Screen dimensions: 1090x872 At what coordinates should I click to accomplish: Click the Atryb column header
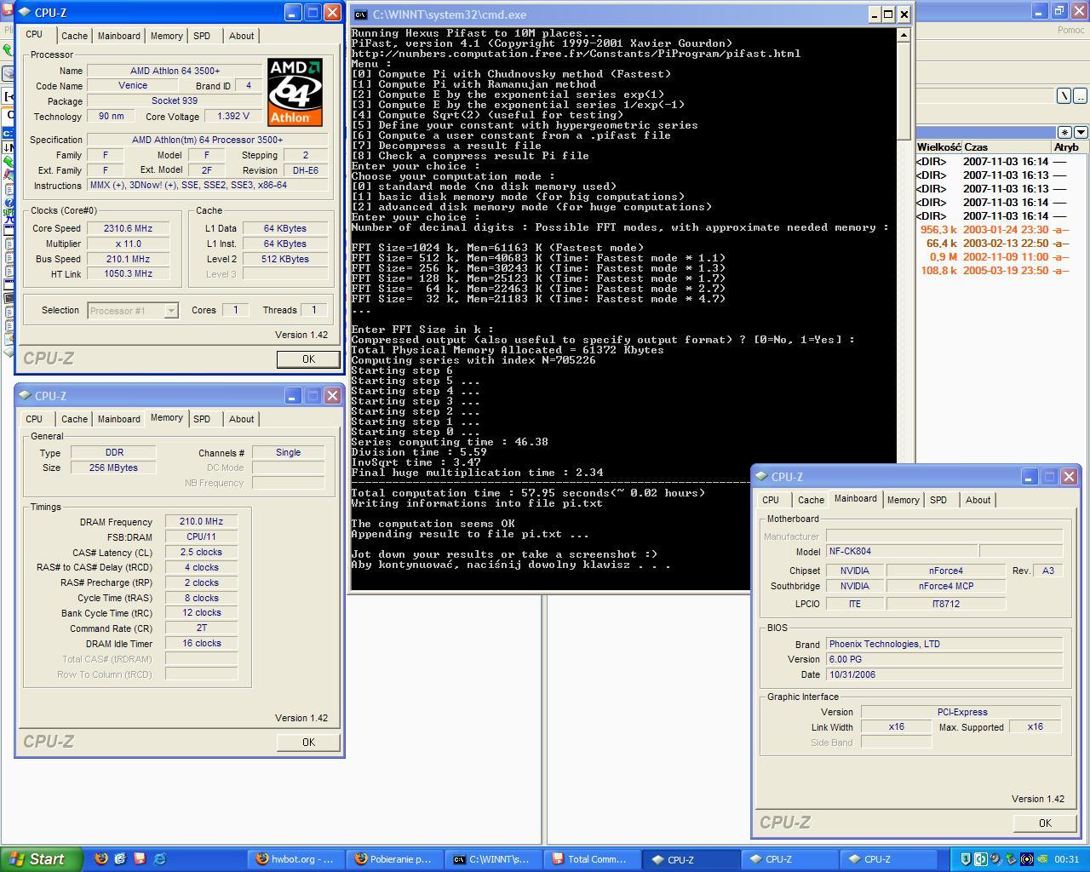pos(1068,147)
